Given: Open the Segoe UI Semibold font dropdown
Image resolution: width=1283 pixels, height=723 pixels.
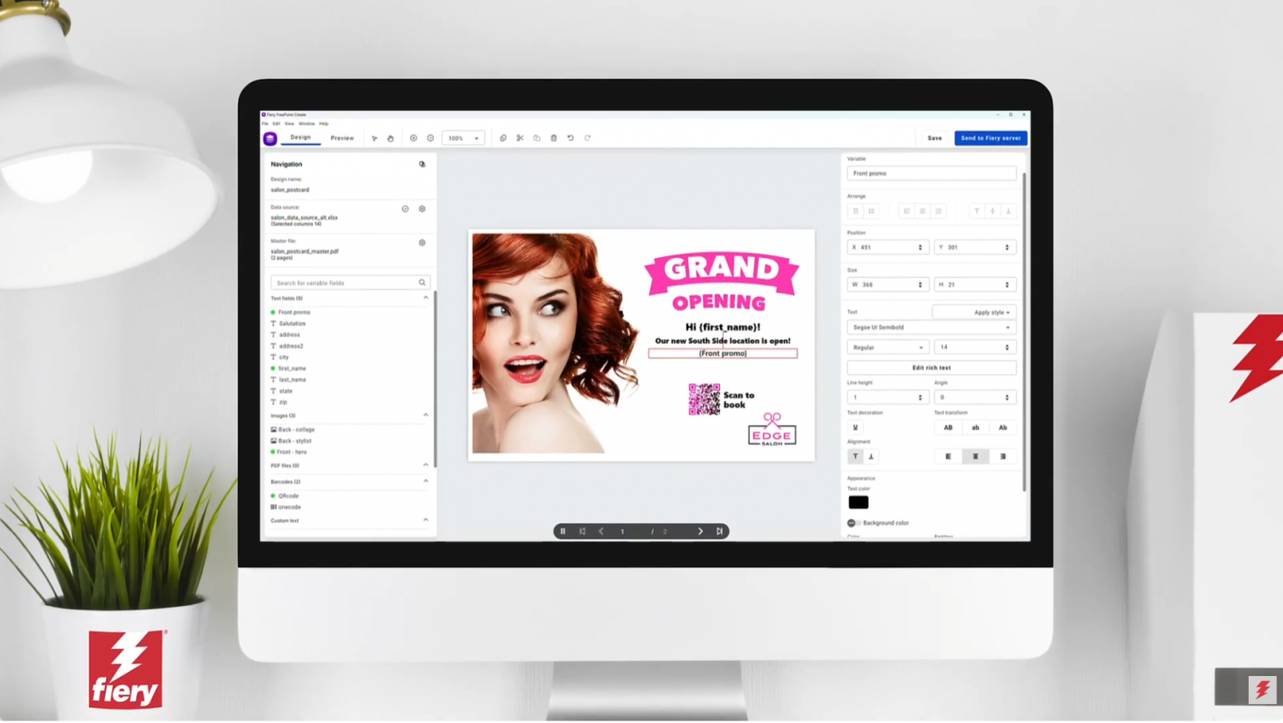Looking at the screenshot, I should point(931,327).
